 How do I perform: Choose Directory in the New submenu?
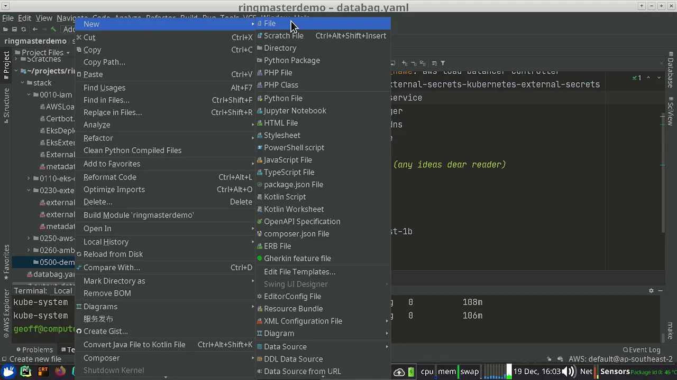323,48
